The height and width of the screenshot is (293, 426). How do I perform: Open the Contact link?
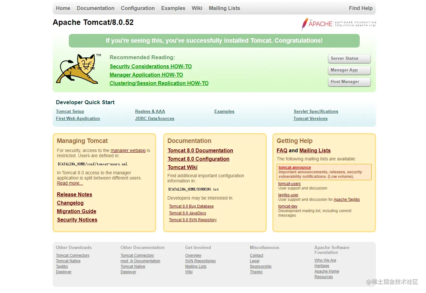click(x=256, y=255)
